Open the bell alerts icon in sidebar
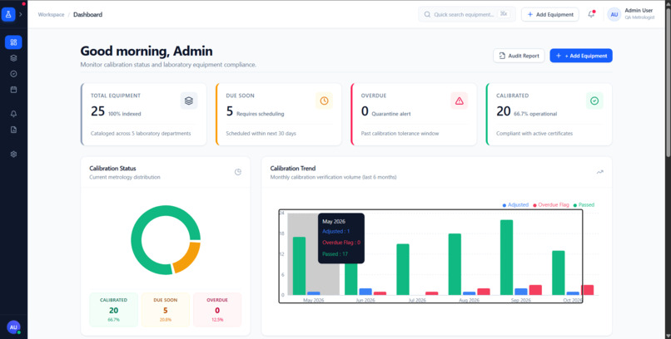 (13, 114)
